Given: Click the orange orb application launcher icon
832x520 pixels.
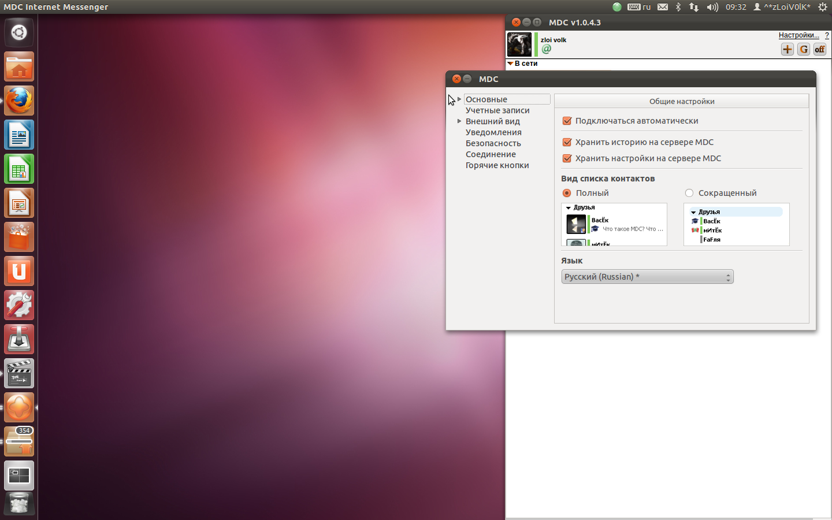Looking at the screenshot, I should point(19,407).
